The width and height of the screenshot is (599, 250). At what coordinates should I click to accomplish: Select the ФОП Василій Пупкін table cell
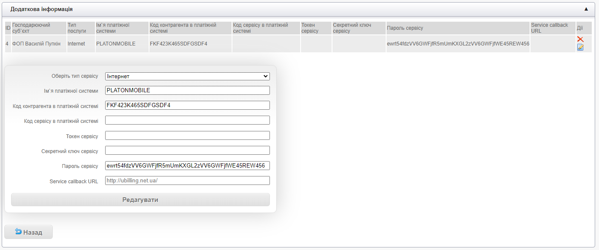(36, 44)
